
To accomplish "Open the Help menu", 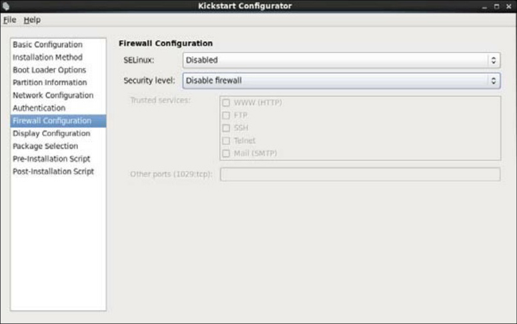I will tap(32, 20).
